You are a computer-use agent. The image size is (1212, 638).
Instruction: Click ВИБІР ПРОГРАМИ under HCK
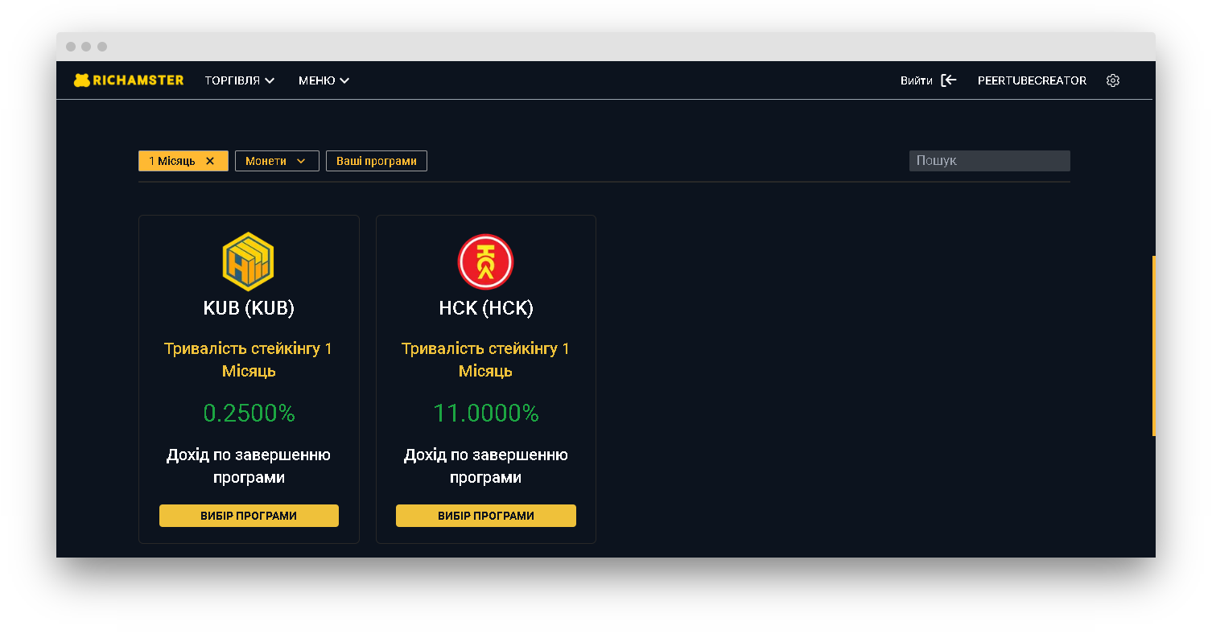[x=486, y=516]
